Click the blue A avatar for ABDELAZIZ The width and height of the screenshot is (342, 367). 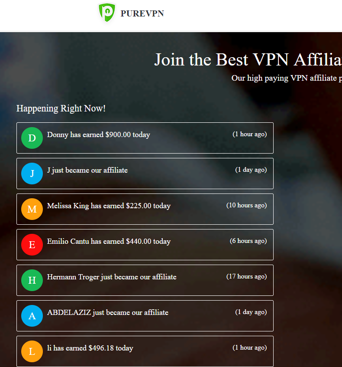(x=32, y=316)
